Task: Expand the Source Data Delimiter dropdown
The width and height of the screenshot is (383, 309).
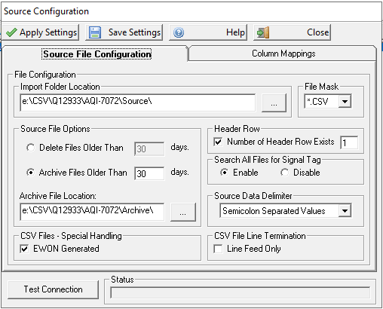Action: pyautogui.click(x=345, y=211)
